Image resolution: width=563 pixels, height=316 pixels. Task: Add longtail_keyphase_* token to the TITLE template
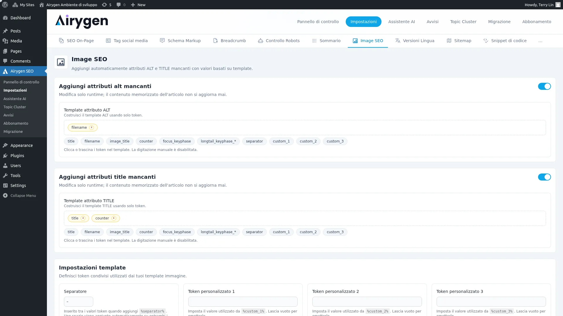[218, 232]
